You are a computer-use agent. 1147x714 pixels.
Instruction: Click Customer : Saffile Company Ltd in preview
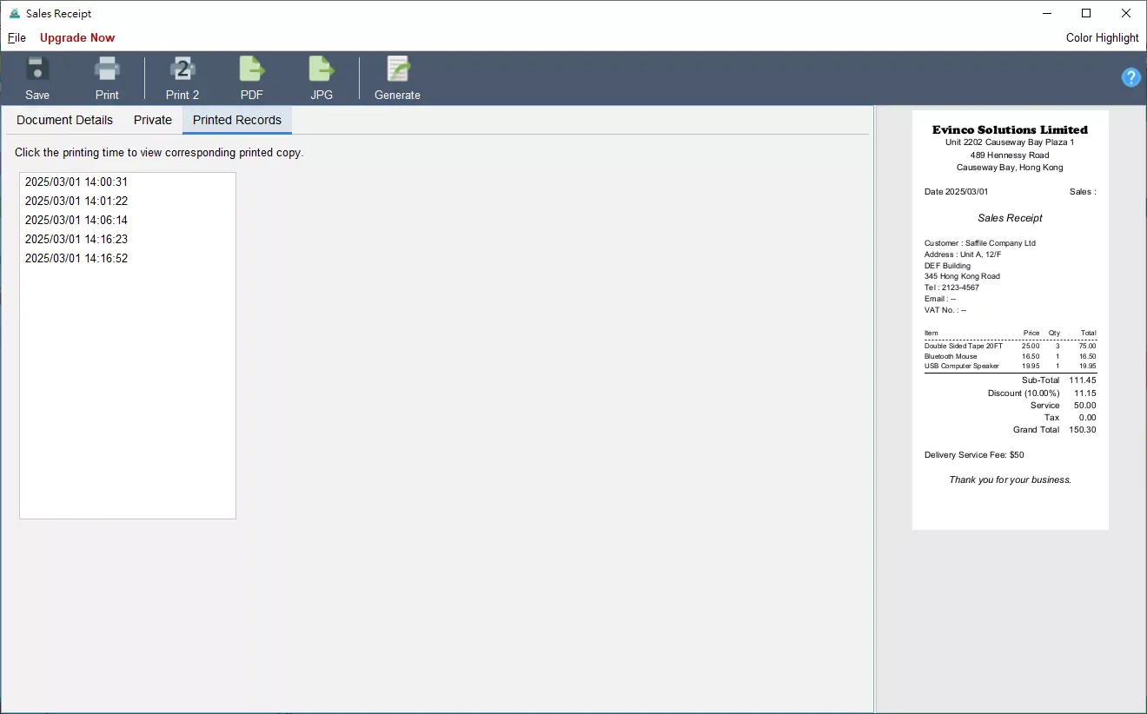pos(980,243)
